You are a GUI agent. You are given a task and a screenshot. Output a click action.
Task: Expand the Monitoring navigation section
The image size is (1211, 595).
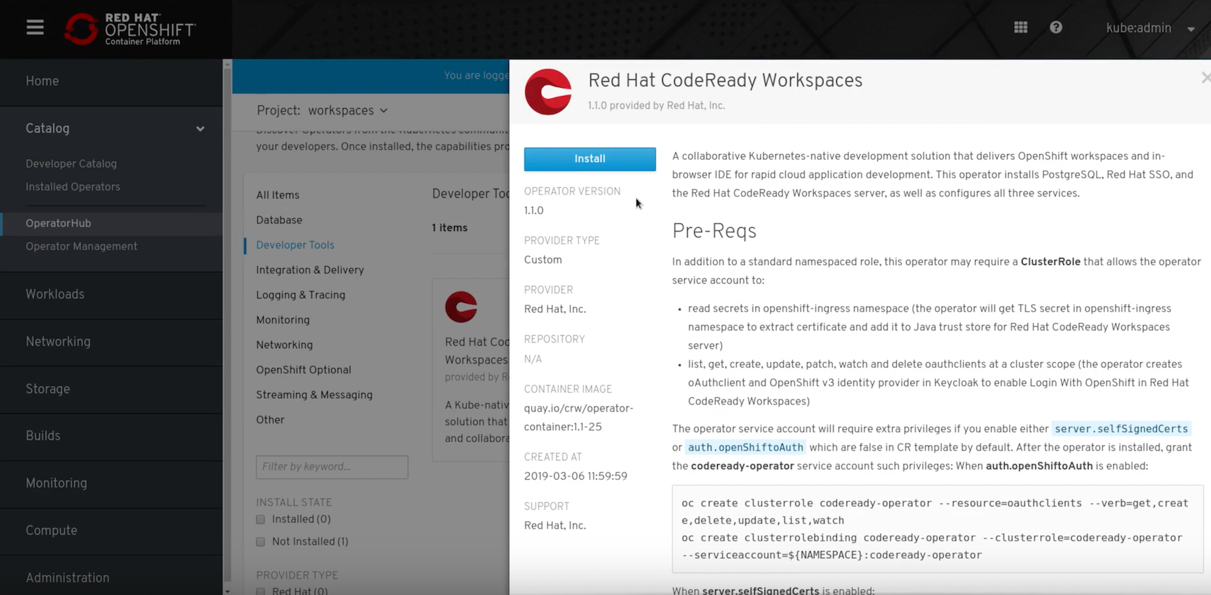tap(111, 483)
